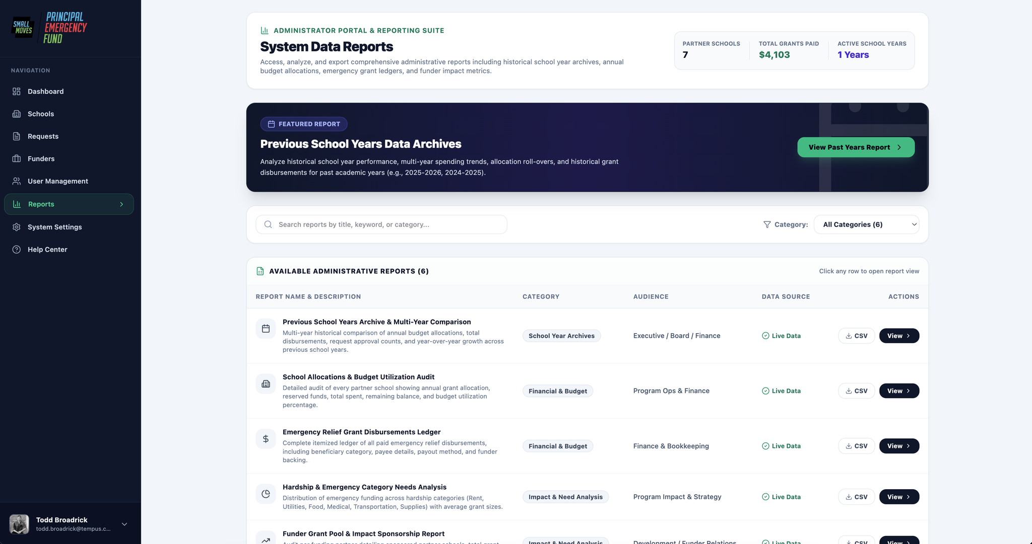
Task: Click the Reports bar chart icon in sidebar
Action: click(x=17, y=204)
